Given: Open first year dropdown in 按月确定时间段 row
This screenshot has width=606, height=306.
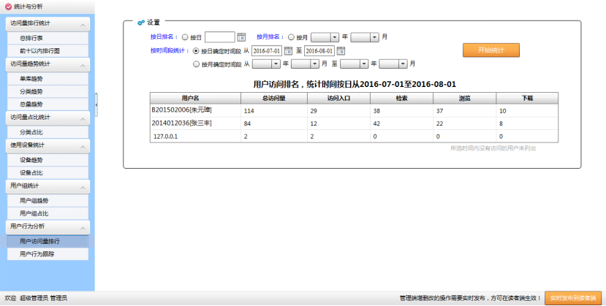Looking at the screenshot, I should click(x=276, y=64).
